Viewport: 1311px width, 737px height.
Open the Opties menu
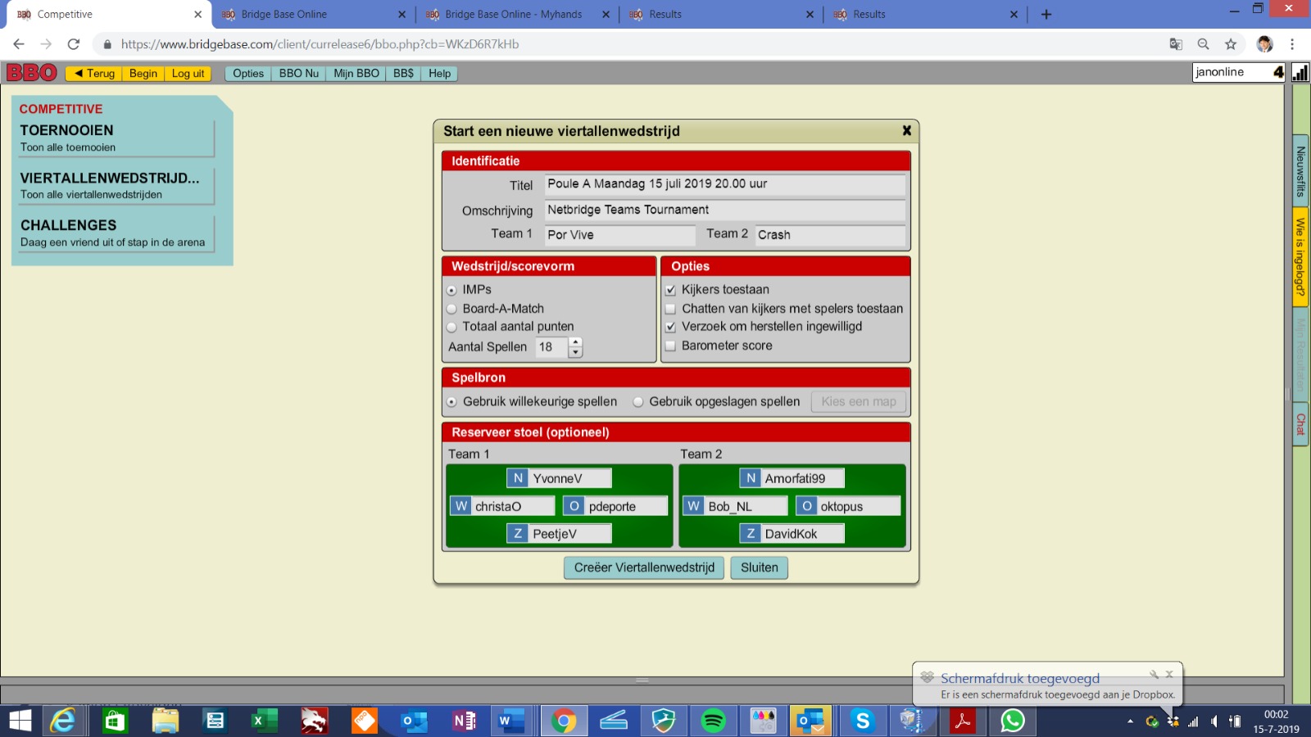(247, 74)
